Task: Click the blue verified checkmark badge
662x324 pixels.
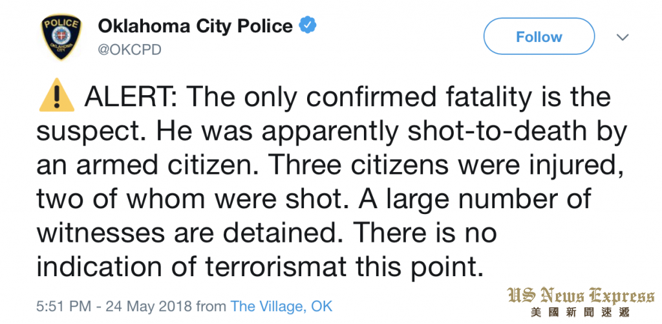Action: [x=308, y=26]
